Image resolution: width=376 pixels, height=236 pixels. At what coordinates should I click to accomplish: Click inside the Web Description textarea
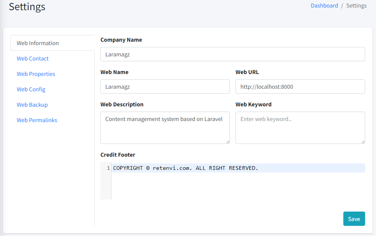165,128
